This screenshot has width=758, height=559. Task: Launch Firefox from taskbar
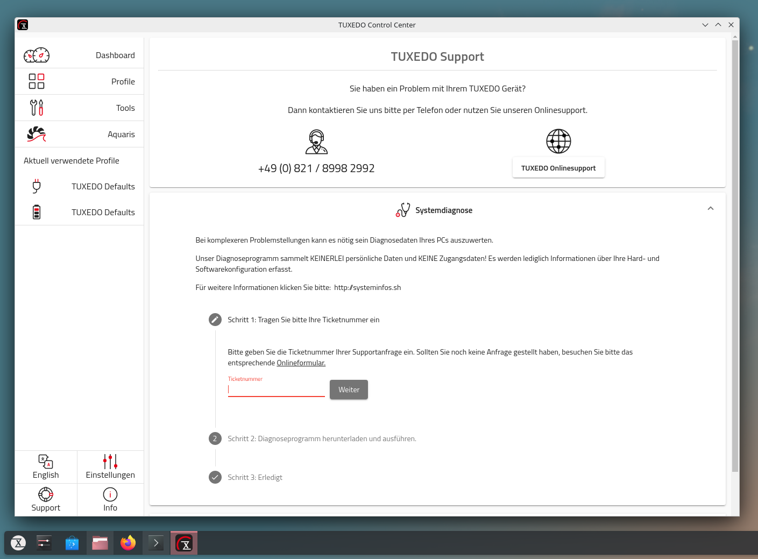click(x=128, y=543)
